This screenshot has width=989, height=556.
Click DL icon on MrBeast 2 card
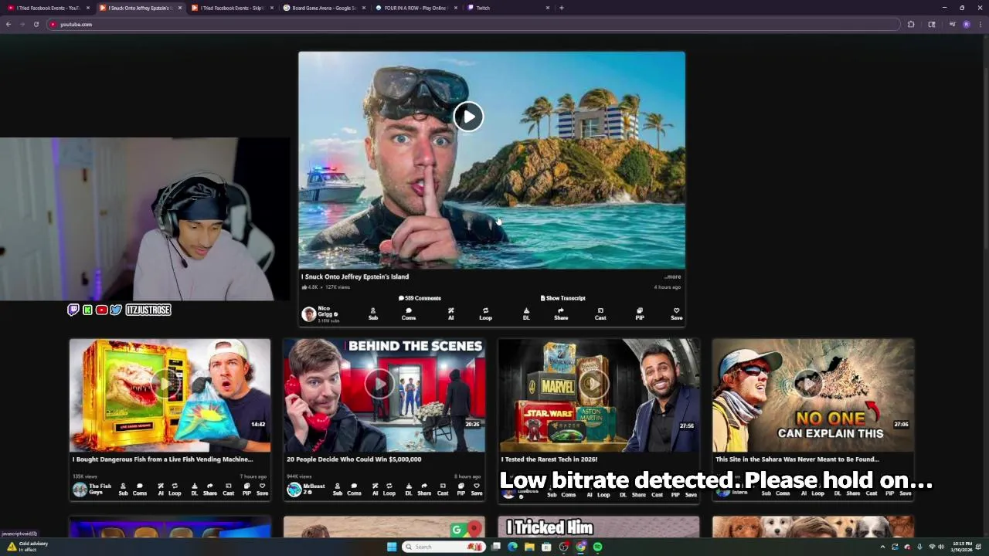point(409,490)
